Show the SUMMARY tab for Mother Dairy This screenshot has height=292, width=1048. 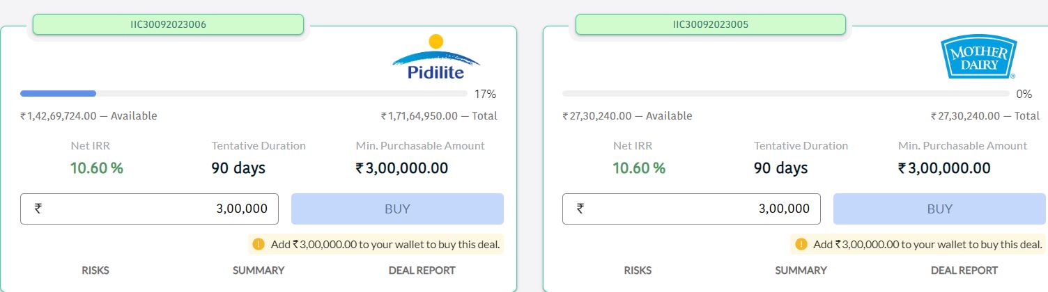(x=801, y=270)
